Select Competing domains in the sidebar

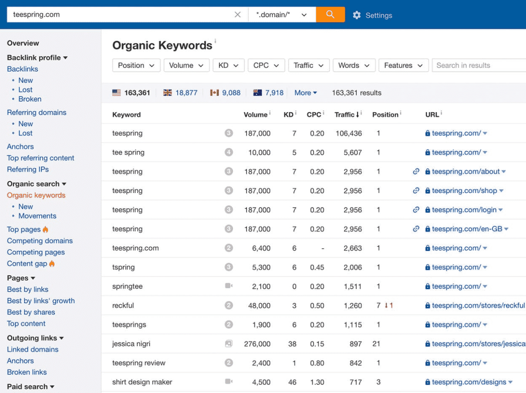coord(40,240)
